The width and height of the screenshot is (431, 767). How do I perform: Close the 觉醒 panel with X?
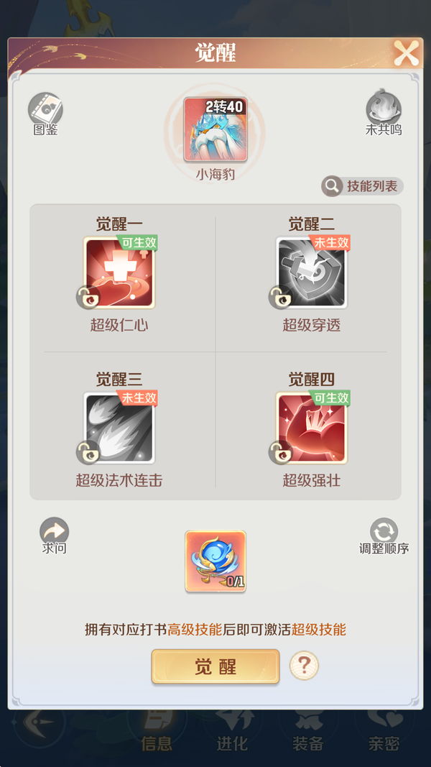click(407, 52)
